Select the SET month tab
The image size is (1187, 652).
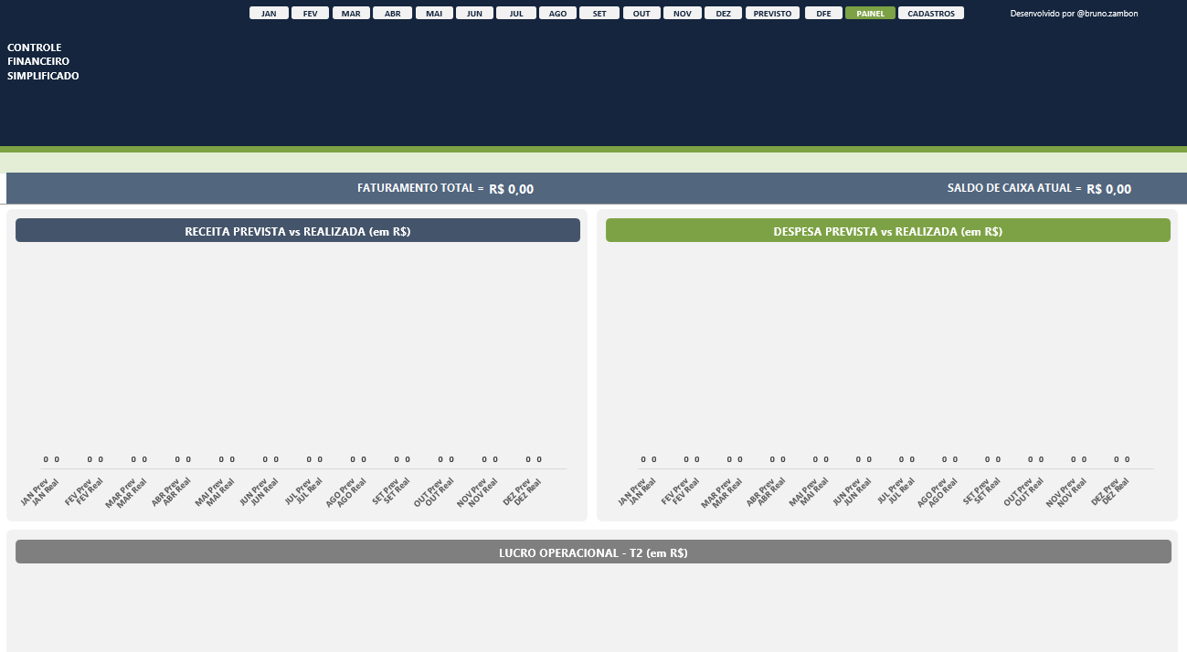(x=599, y=14)
